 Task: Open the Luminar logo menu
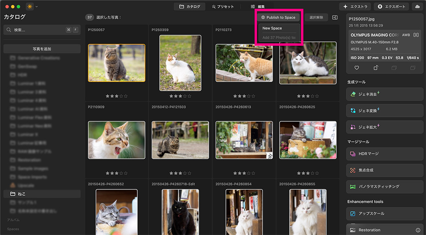(30, 7)
